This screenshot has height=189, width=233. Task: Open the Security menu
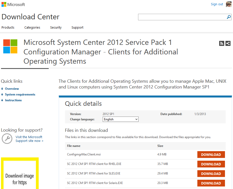pyautogui.click(x=56, y=27)
